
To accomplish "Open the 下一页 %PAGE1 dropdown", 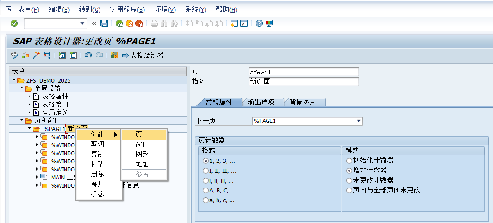I will (x=358, y=121).
